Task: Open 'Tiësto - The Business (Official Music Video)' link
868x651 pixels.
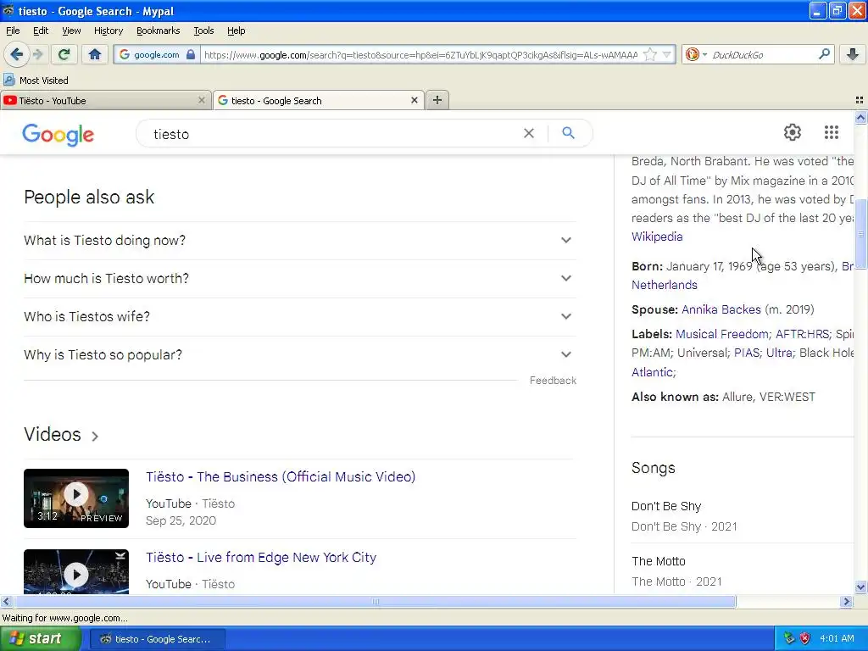Action: [x=281, y=476]
